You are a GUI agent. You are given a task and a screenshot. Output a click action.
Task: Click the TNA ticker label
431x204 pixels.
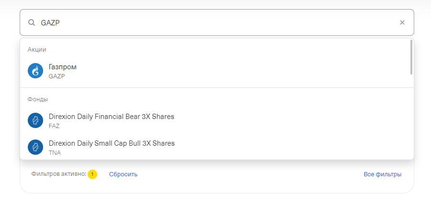(x=55, y=153)
